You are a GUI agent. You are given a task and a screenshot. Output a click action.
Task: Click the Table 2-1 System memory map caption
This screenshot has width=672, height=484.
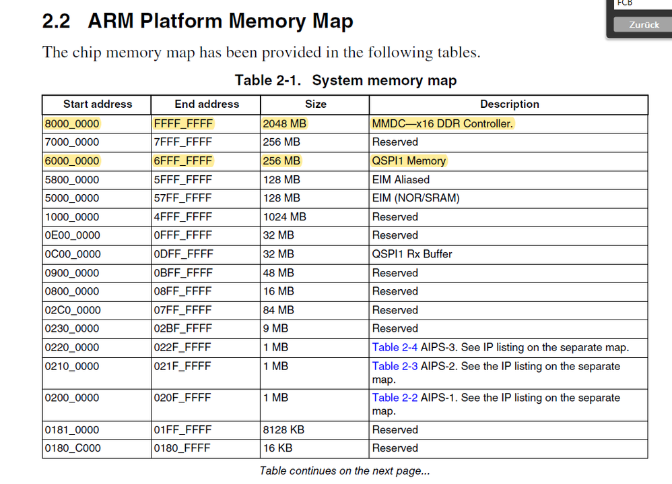pyautogui.click(x=345, y=80)
